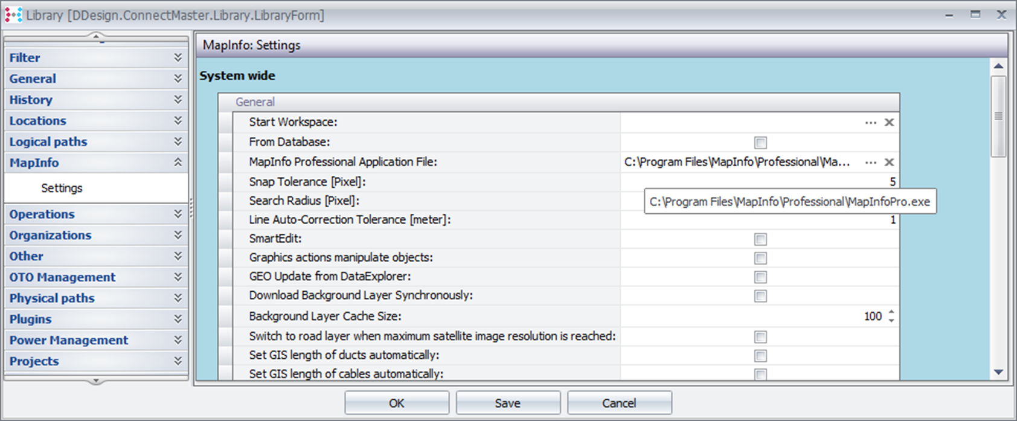
Task: Click the settings scrollbar down arrow
Action: click(x=999, y=372)
